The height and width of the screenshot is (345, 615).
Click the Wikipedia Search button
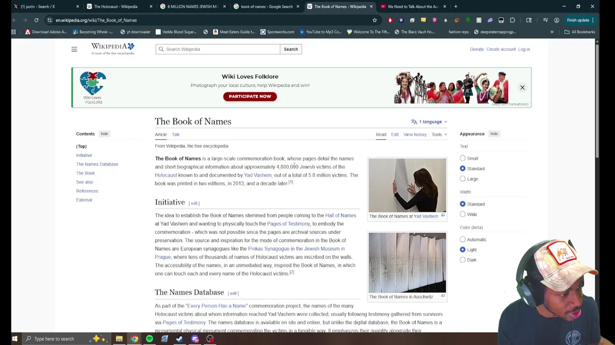tap(291, 49)
